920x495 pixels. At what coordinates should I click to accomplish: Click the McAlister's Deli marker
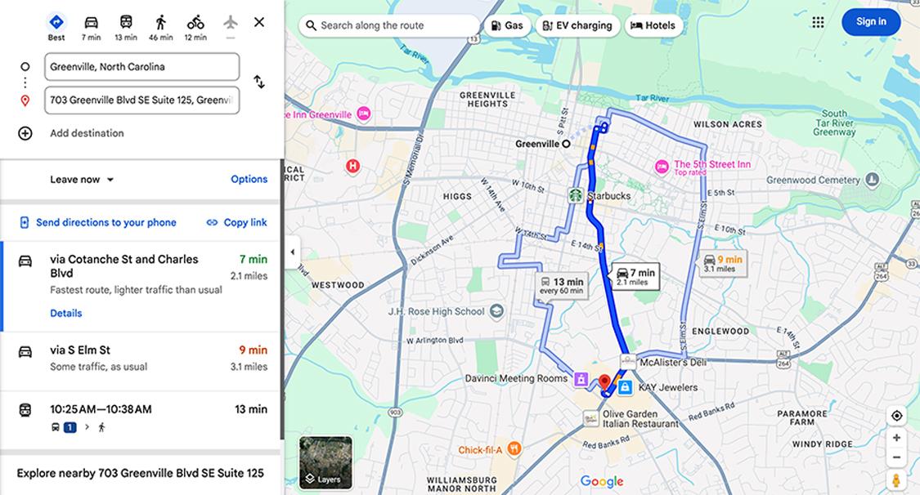[x=628, y=361]
